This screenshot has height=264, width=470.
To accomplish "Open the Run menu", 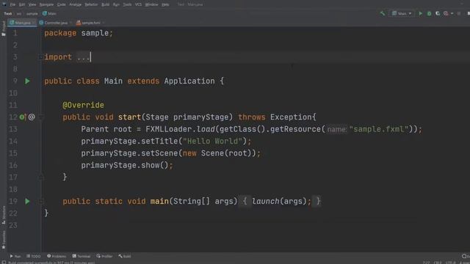I will [x=116, y=4].
